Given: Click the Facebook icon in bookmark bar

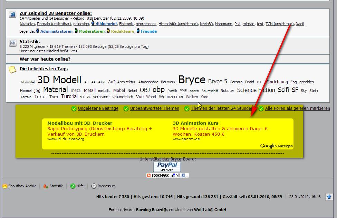Looking at the screenshot, I should (183, 175).
